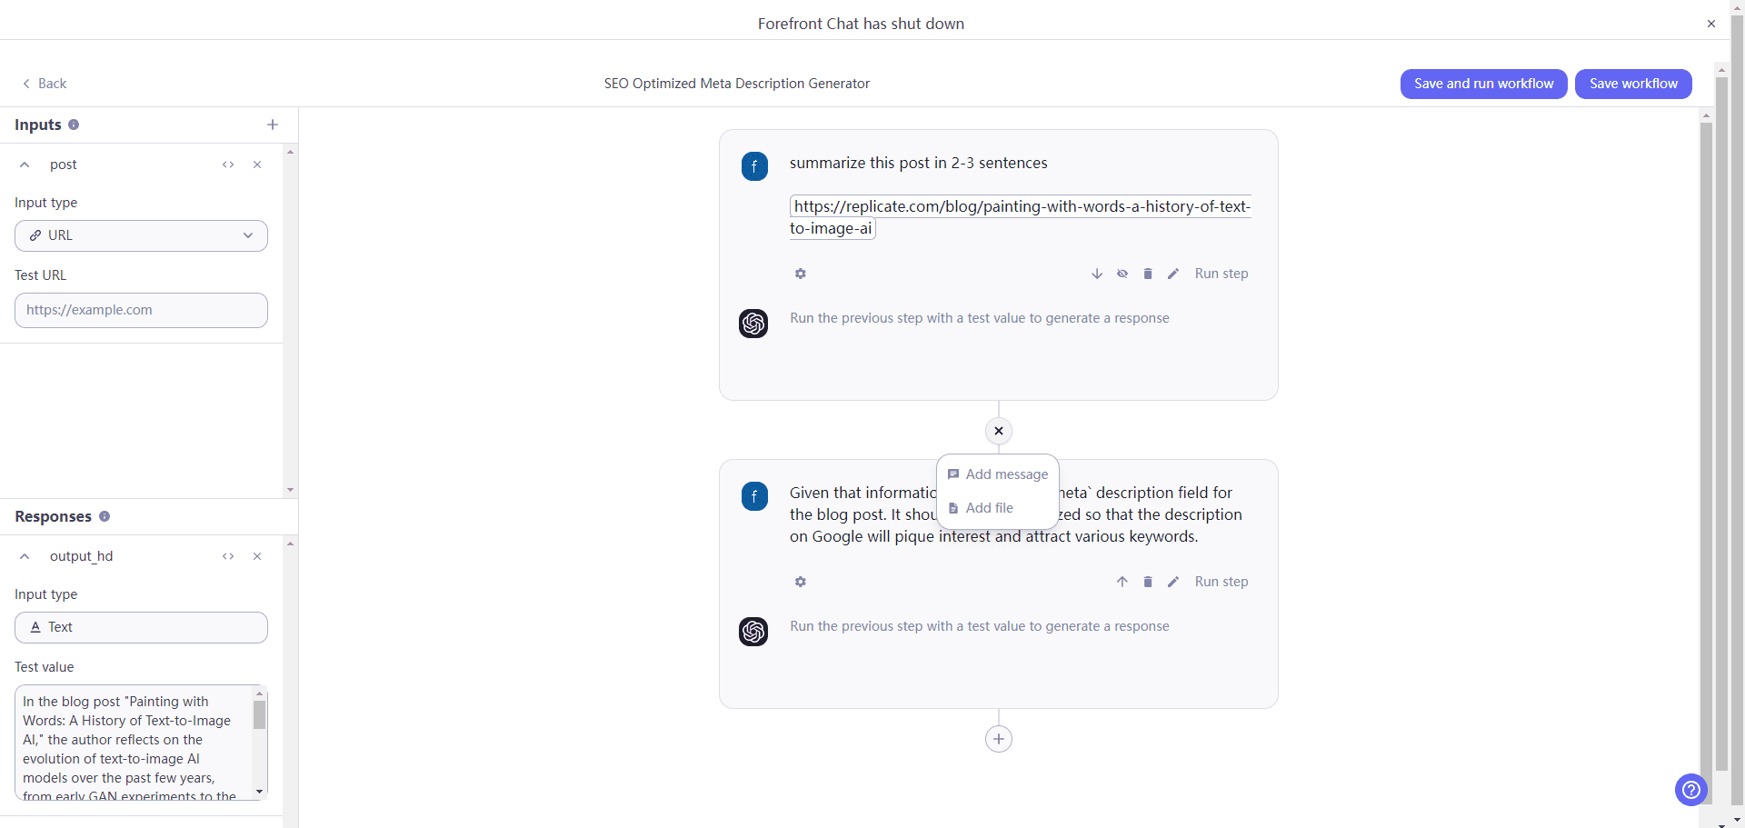The image size is (1745, 828).
Task: Click trash icon on second step
Action: tap(1148, 582)
